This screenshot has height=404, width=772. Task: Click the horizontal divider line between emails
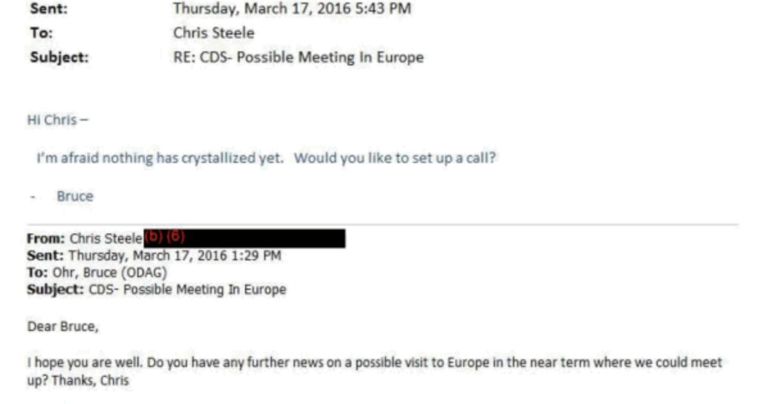point(385,224)
